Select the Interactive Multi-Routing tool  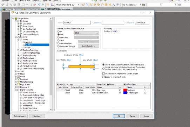coord(91,5)
